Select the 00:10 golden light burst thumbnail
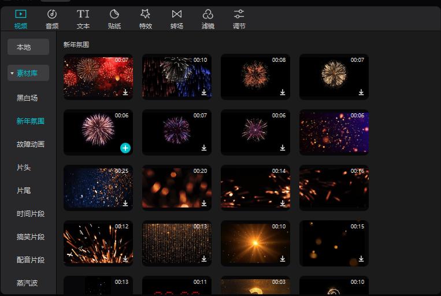 pyautogui.click(x=255, y=243)
